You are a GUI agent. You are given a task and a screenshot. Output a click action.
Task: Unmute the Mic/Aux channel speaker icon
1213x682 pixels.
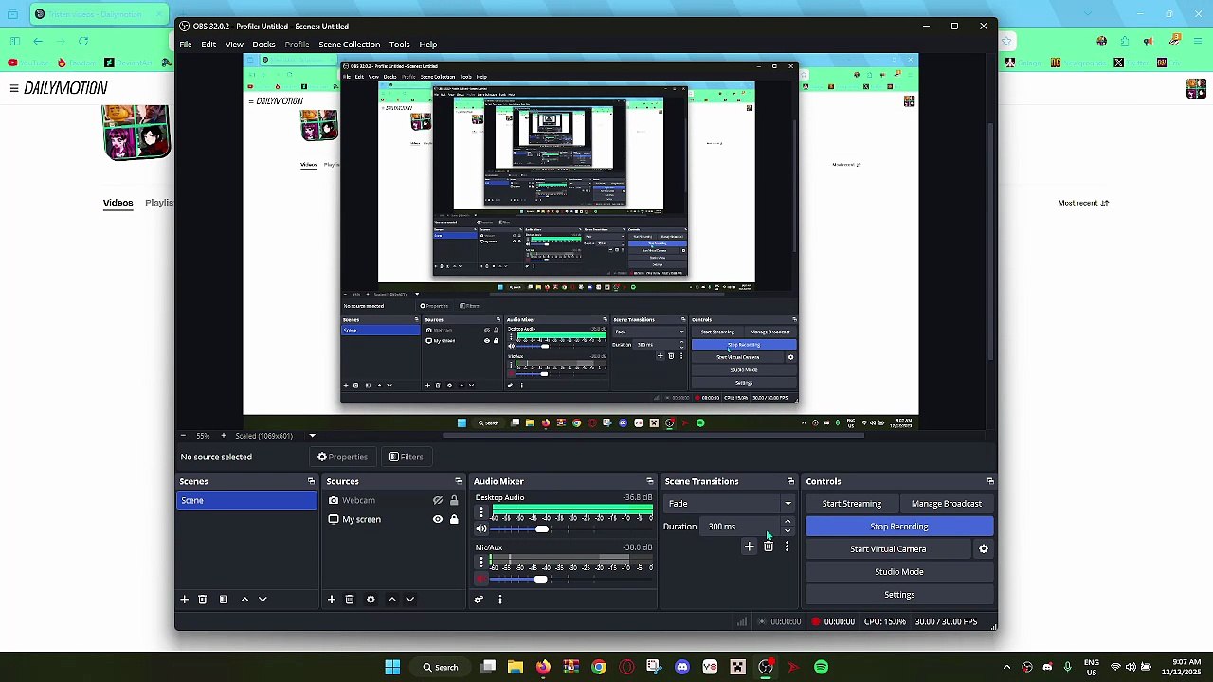[x=481, y=579]
